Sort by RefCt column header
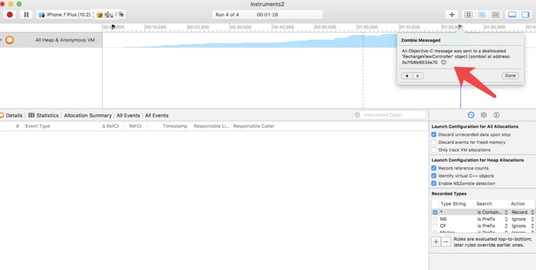This screenshot has width=536, height=270. (x=135, y=126)
